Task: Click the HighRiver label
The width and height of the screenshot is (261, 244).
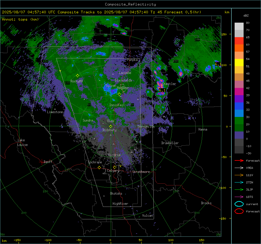Action: 120,204
